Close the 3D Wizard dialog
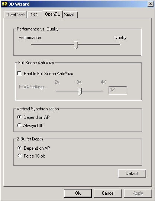 pyautogui.click(x=151, y=4)
